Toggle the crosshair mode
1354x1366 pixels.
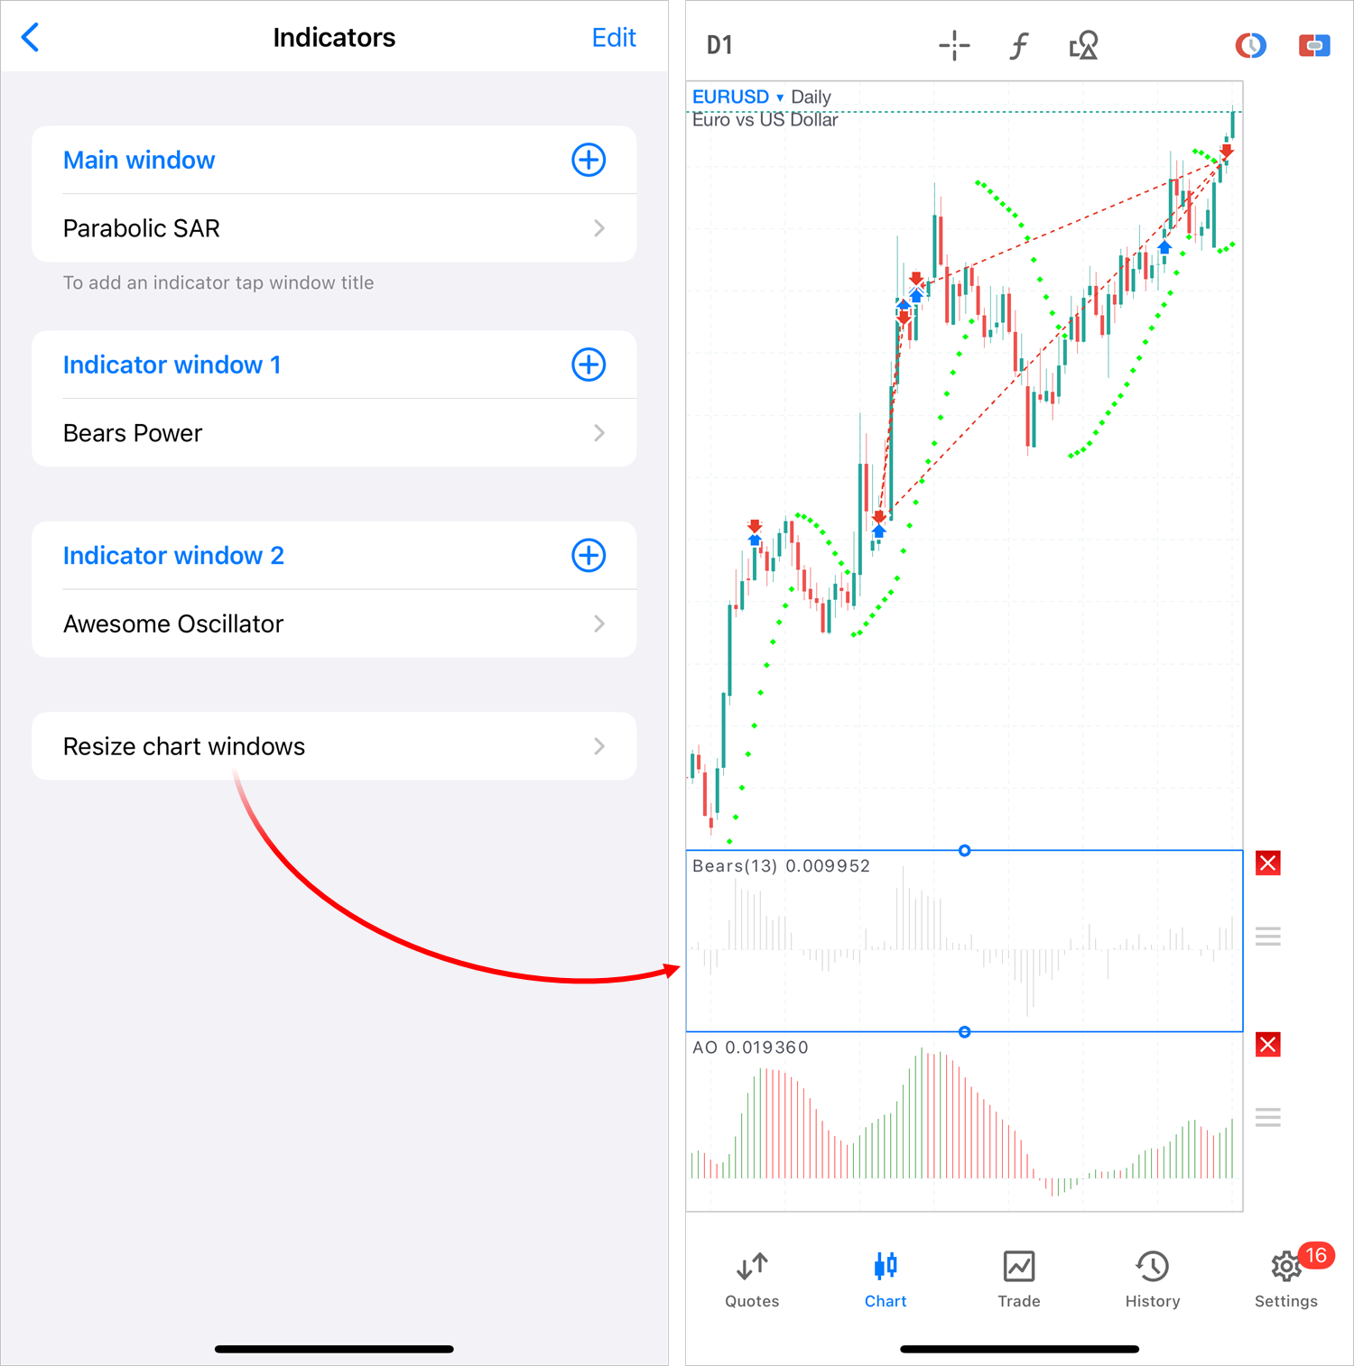(954, 44)
